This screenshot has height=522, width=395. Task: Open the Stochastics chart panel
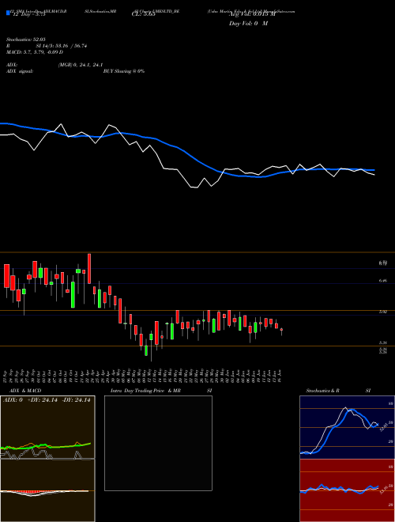(347, 427)
